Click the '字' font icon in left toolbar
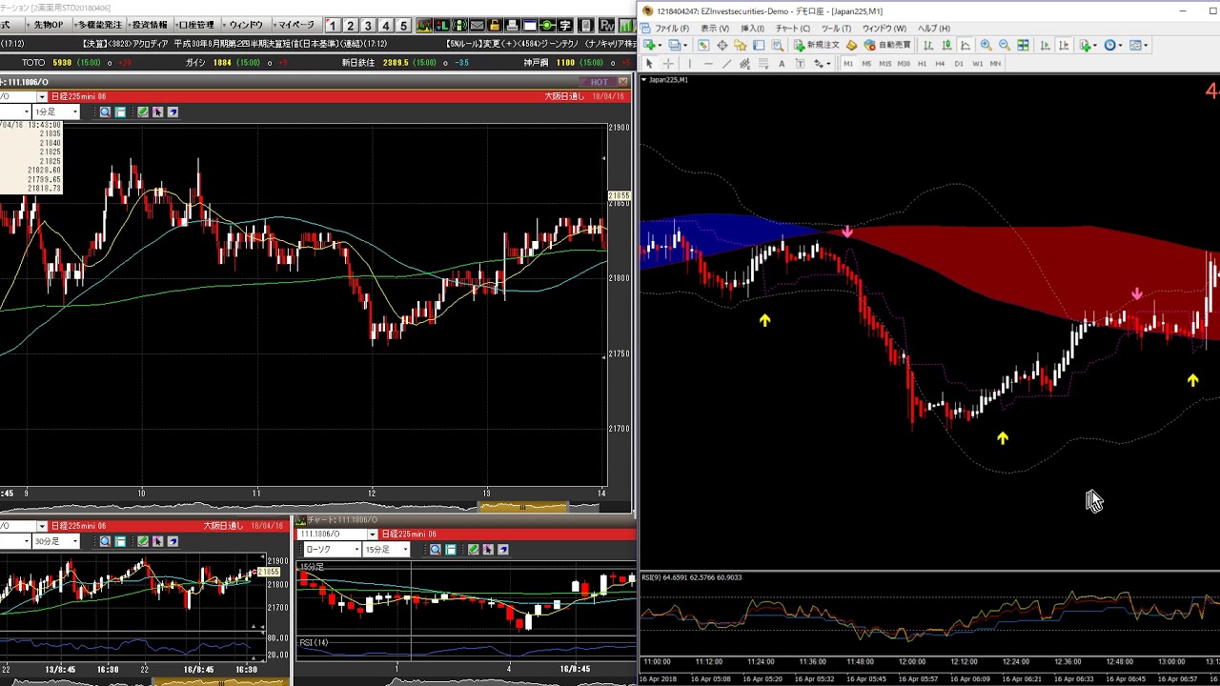Screen dimensions: 1220x686 [x=565, y=25]
